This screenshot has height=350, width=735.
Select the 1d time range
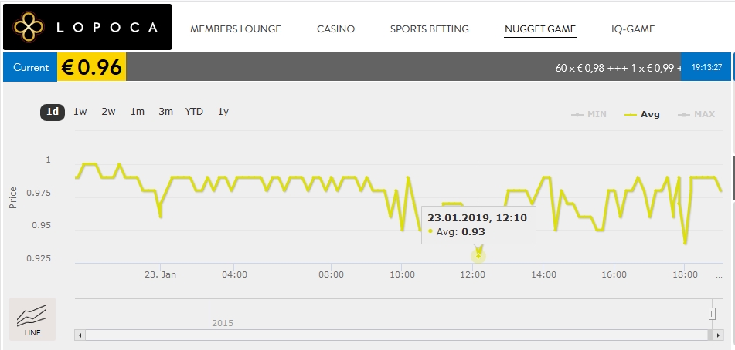pos(52,112)
